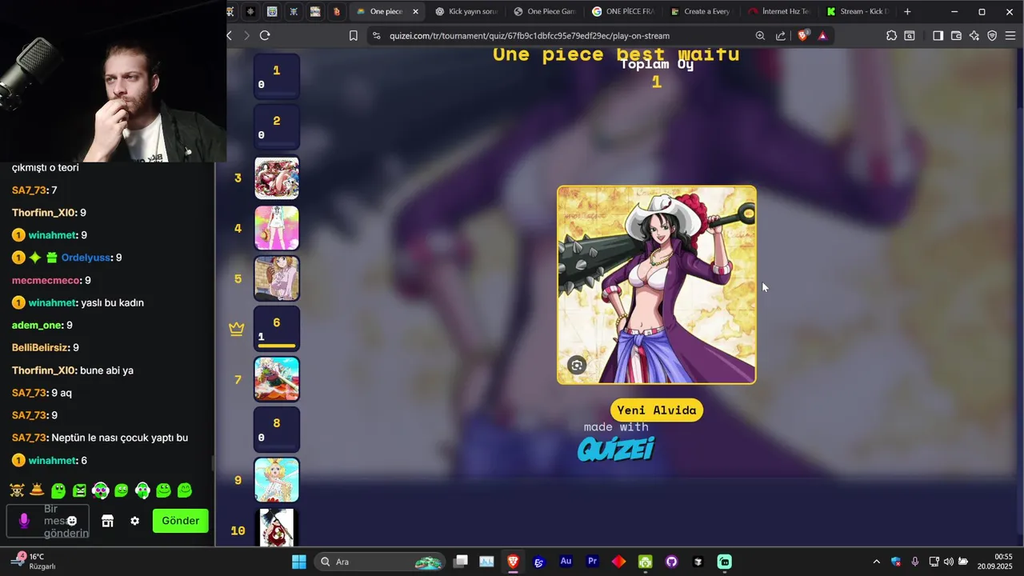Open thumbnail for option 3
The height and width of the screenshot is (576, 1024).
(x=277, y=178)
